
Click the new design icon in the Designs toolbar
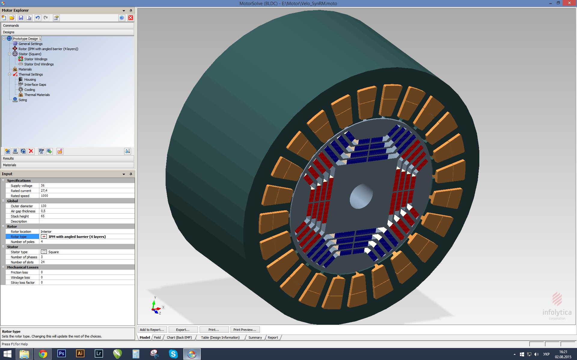point(8,151)
